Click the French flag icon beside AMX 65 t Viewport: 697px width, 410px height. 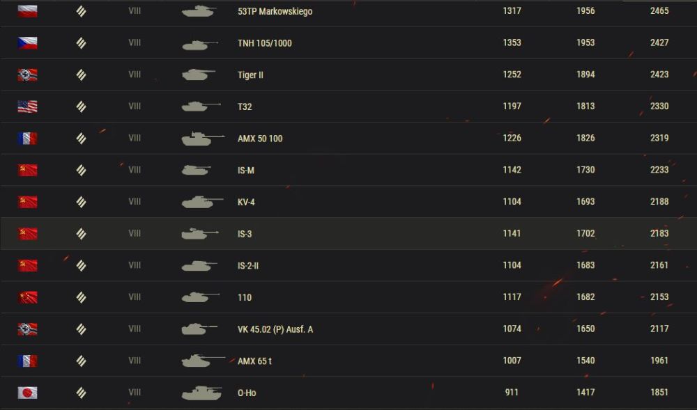point(28,361)
